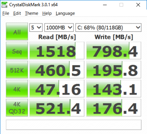Image resolution: width=147 pixels, height=134 pixels.
Task: Maximize the CrystalDiskMark window
Action: click(x=121, y=5)
